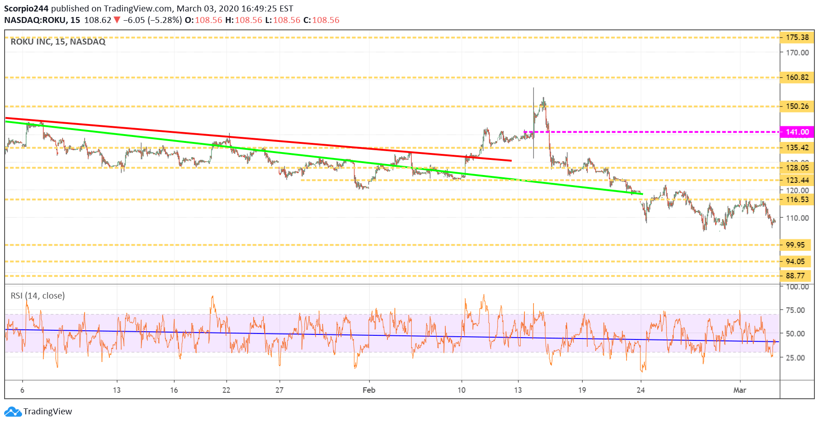Select the 99.95 price level label
The image size is (819, 424).
point(796,245)
